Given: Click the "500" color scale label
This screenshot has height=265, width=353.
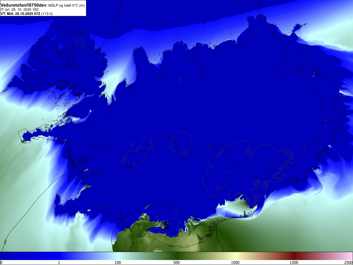Looking at the screenshot, I should [176, 263].
